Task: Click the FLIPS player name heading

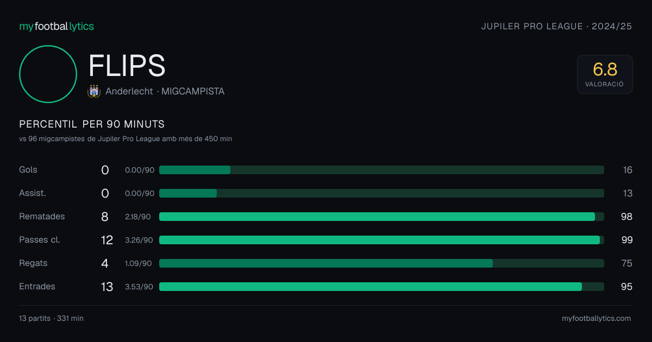Action: 127,66
